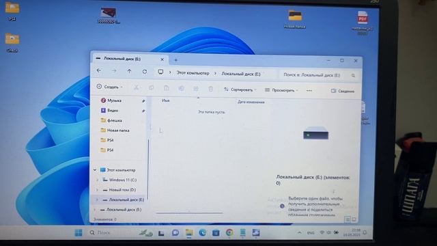Open the notification bell in system tray
437x246 pixels.
pyautogui.click(x=365, y=232)
